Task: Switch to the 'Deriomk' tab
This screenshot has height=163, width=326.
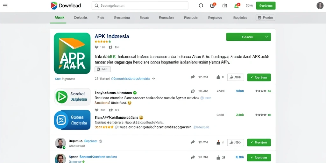Action: [81, 18]
